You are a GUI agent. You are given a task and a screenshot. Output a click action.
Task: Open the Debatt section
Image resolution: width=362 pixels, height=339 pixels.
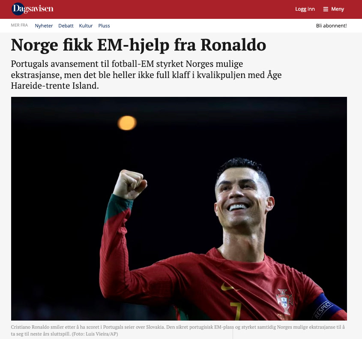66,26
